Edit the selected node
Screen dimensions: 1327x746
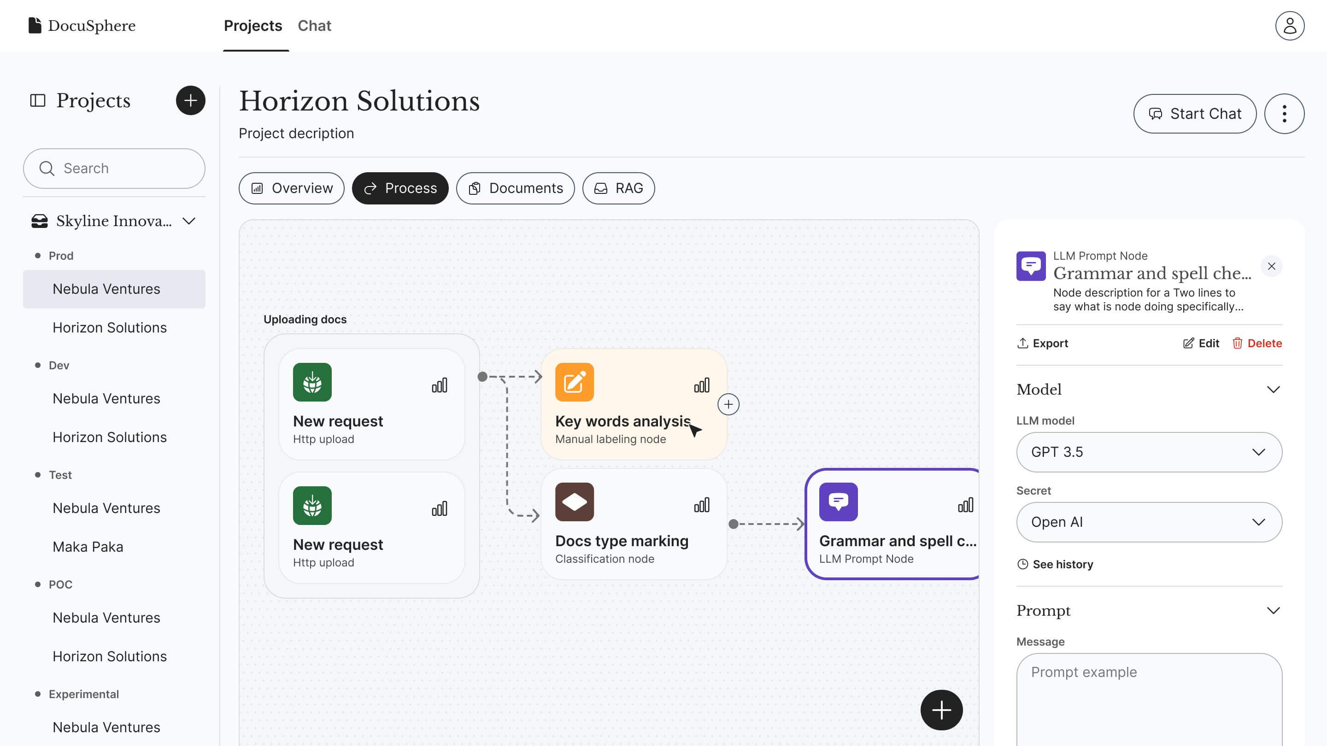(x=1201, y=344)
